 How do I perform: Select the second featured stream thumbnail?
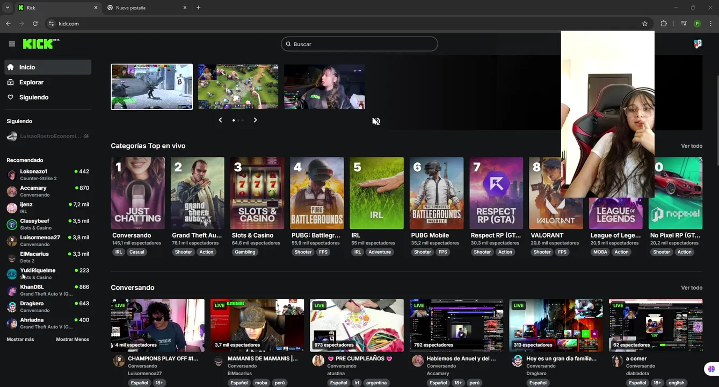[238, 87]
